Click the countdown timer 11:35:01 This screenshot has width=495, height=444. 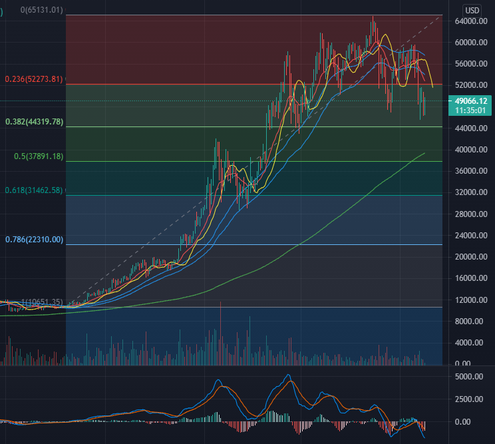click(x=470, y=111)
